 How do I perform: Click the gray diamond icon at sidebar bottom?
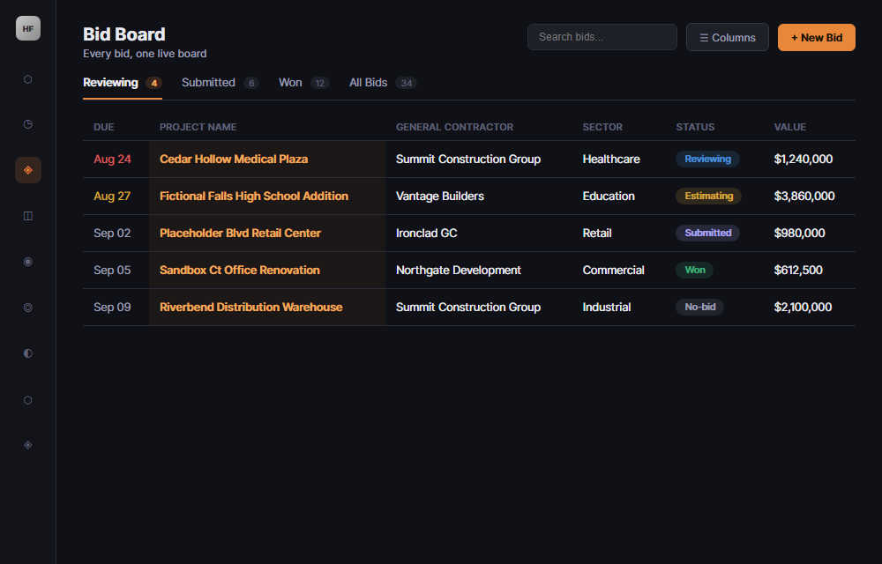[x=27, y=445]
